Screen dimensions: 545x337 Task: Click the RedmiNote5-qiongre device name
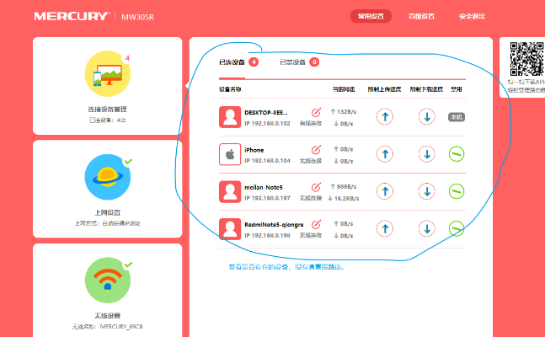pyautogui.click(x=274, y=225)
